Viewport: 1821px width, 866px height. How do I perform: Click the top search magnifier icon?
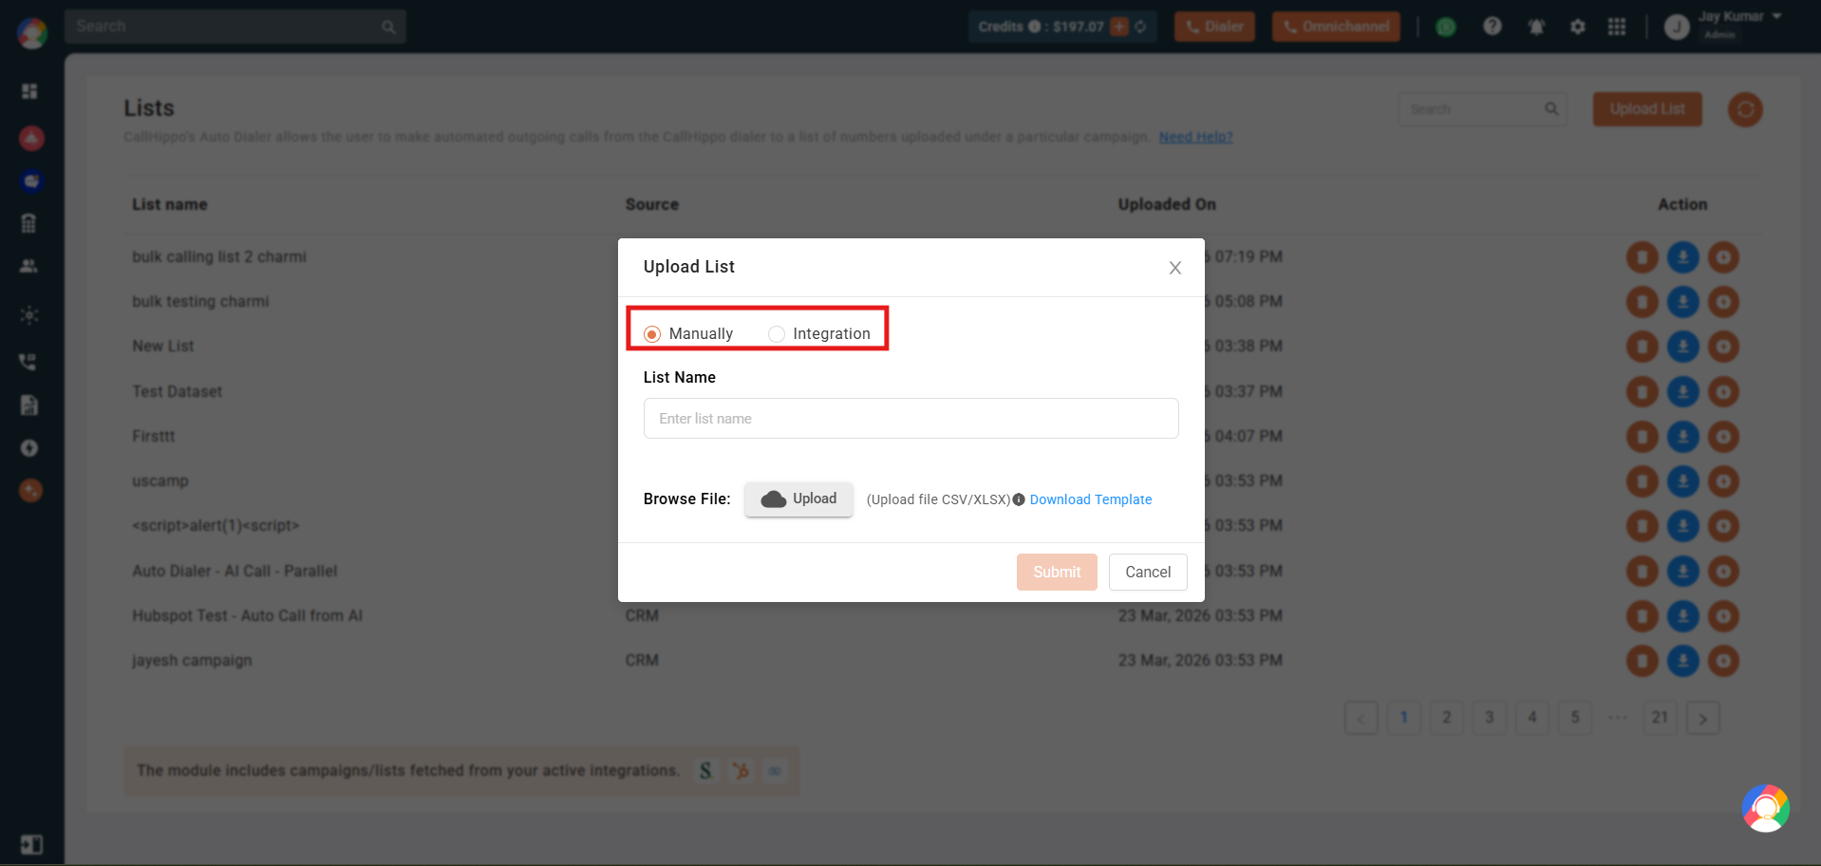pyautogui.click(x=388, y=28)
